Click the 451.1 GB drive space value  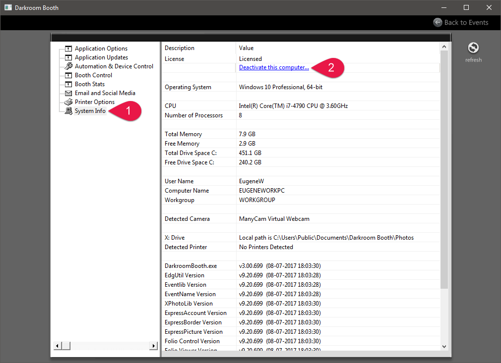tap(250, 153)
